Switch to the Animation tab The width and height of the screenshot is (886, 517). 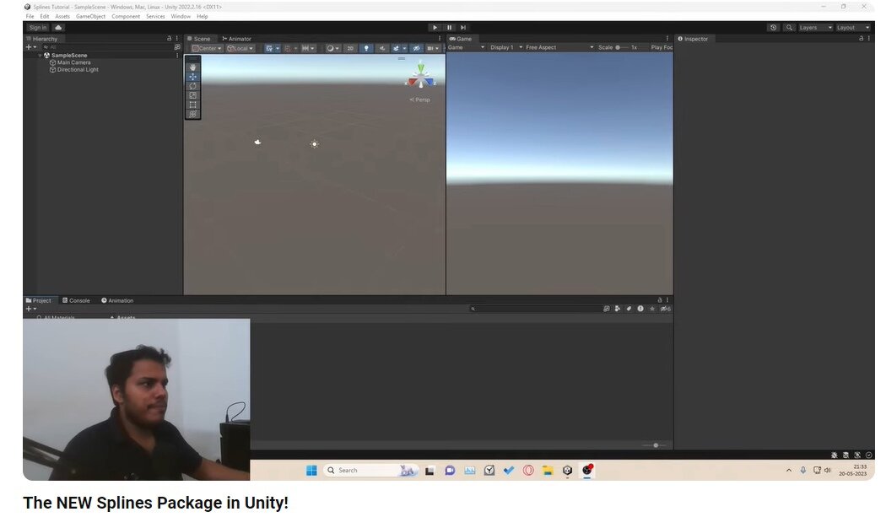(x=117, y=300)
